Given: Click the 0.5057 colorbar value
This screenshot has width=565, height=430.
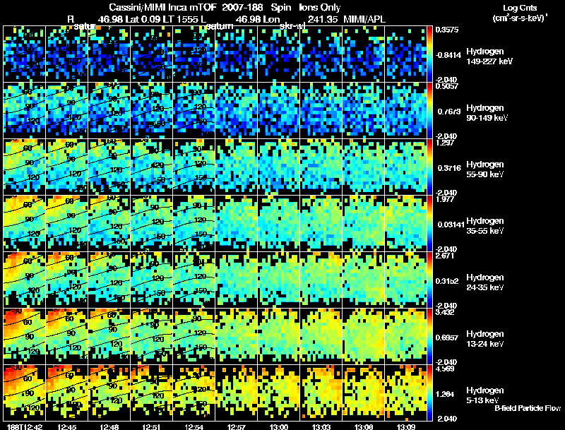Looking at the screenshot, I should (447, 86).
